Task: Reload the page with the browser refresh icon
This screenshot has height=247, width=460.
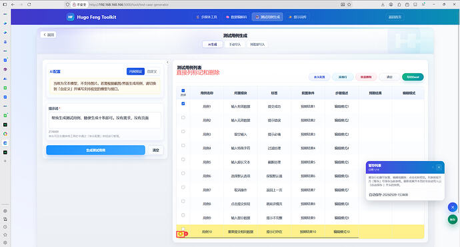Action: pos(29,5)
